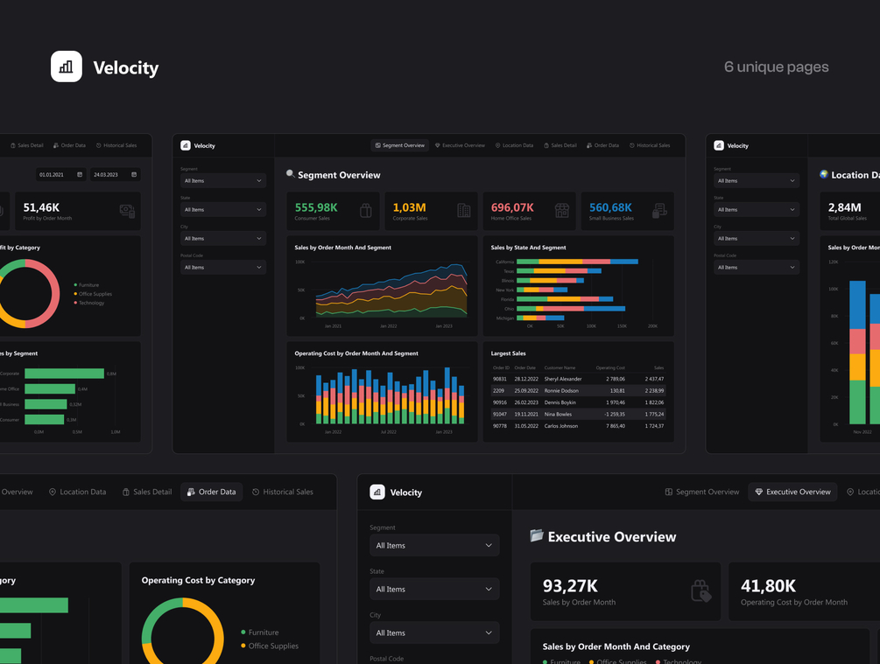Click Furniture legend dot in Operating Cost by Category

[243, 632]
